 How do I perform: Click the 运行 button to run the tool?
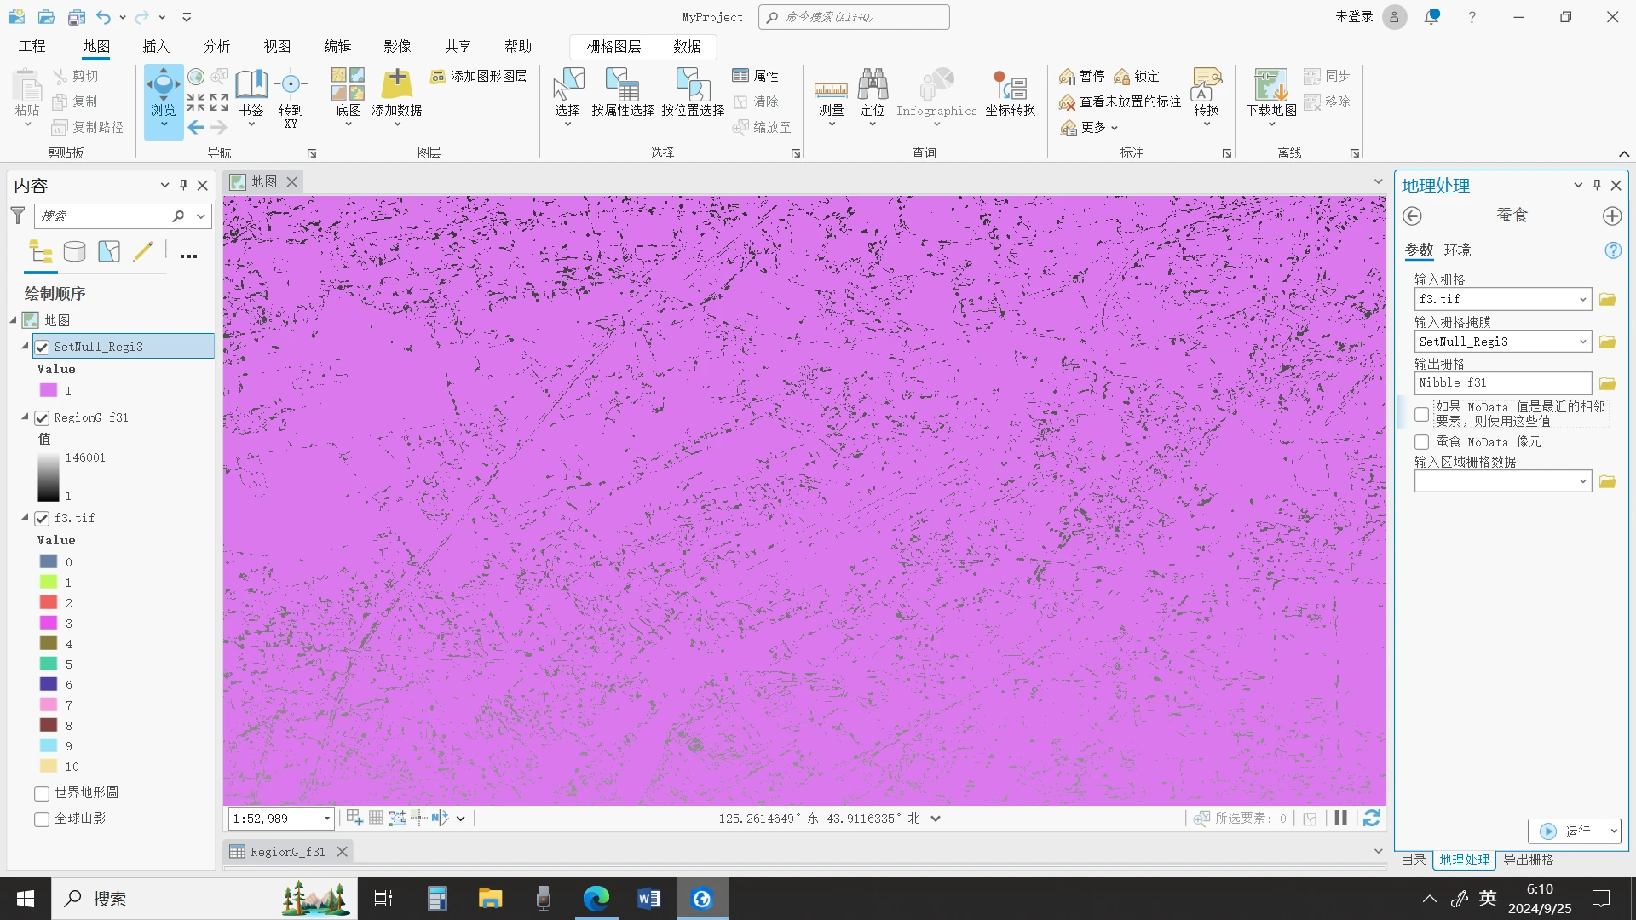click(1566, 831)
